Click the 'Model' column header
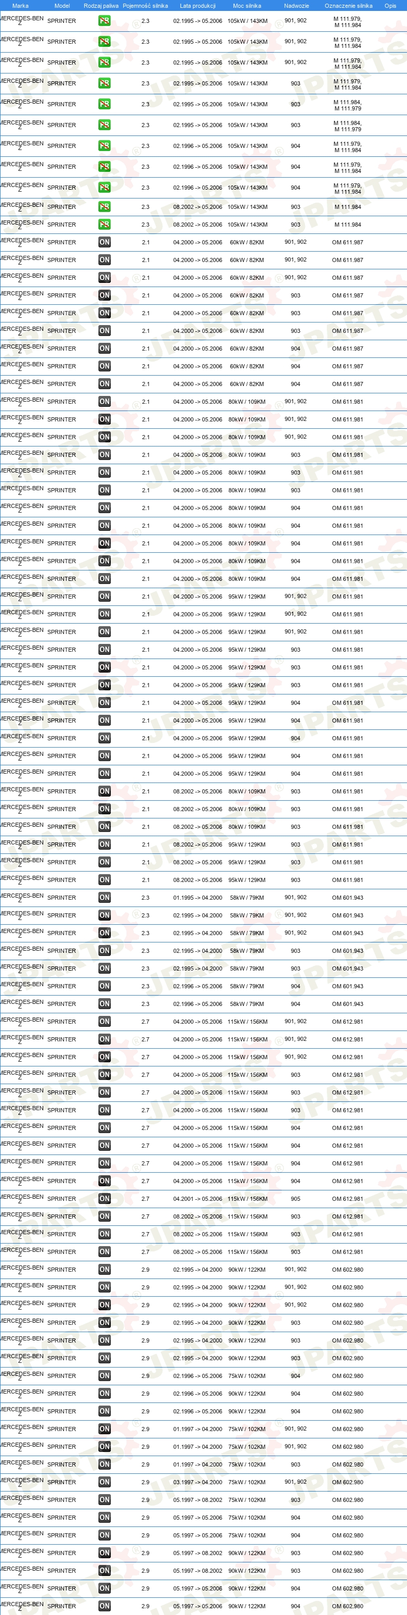Screen dimensions: 407x1615 click(x=62, y=6)
